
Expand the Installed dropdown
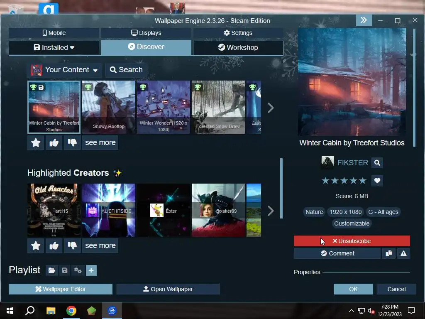(x=54, y=47)
